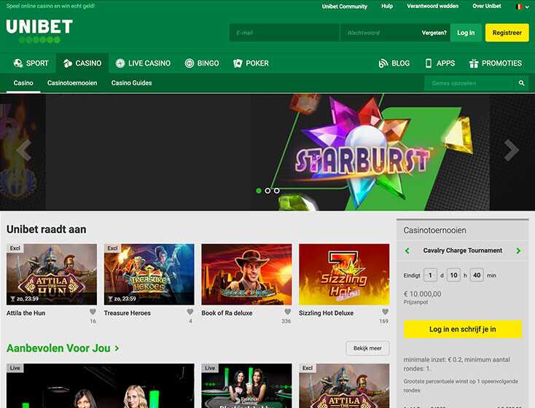Focus the E-mail input field
The image size is (535, 408).
tap(284, 33)
